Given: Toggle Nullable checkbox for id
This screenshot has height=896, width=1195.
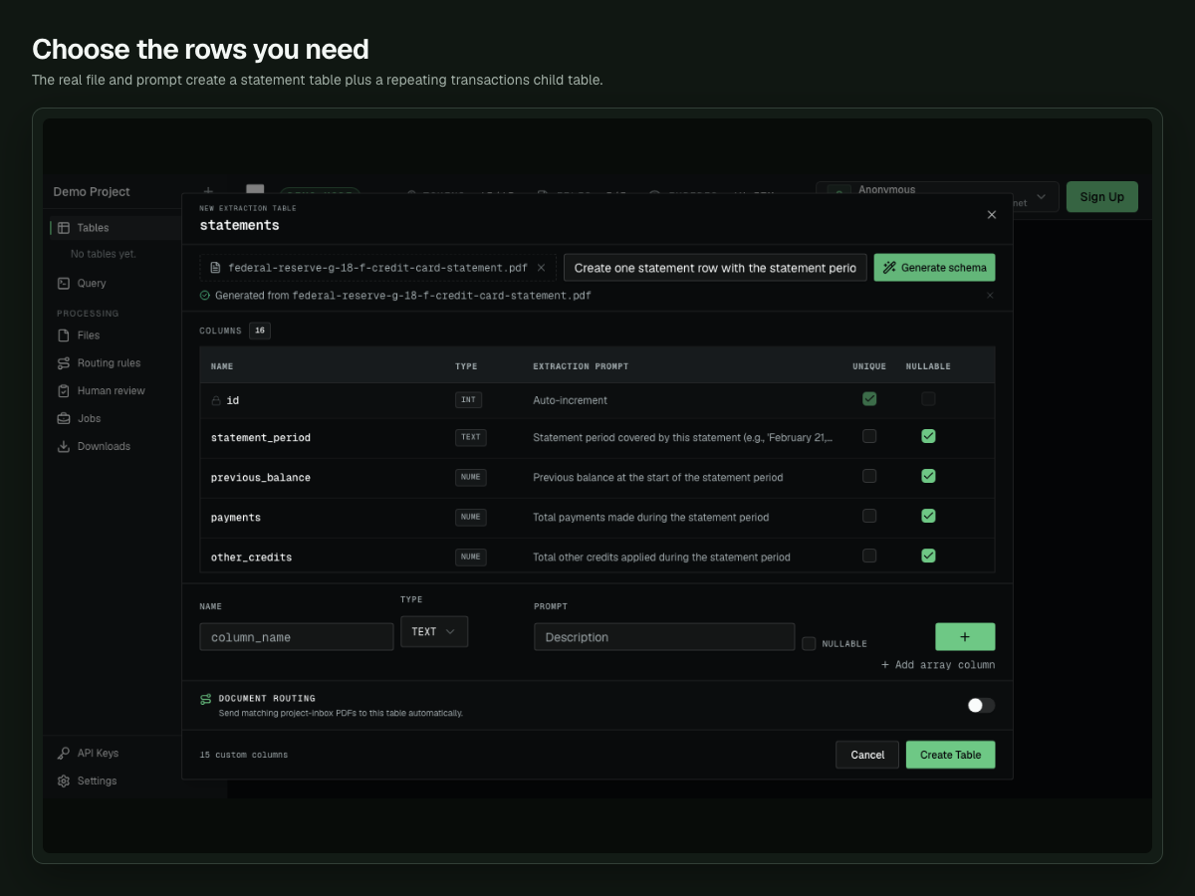Looking at the screenshot, I should (928, 399).
